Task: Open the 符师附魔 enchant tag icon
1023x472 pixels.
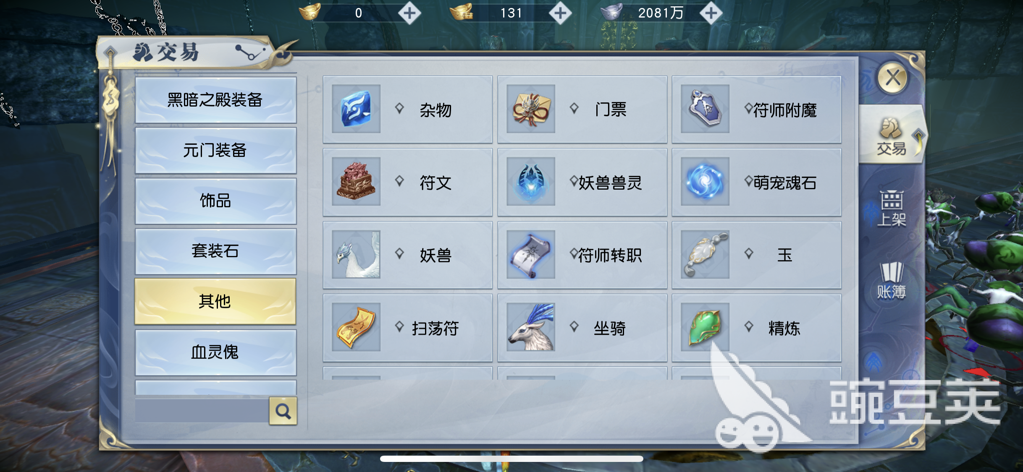Action: tap(705, 109)
